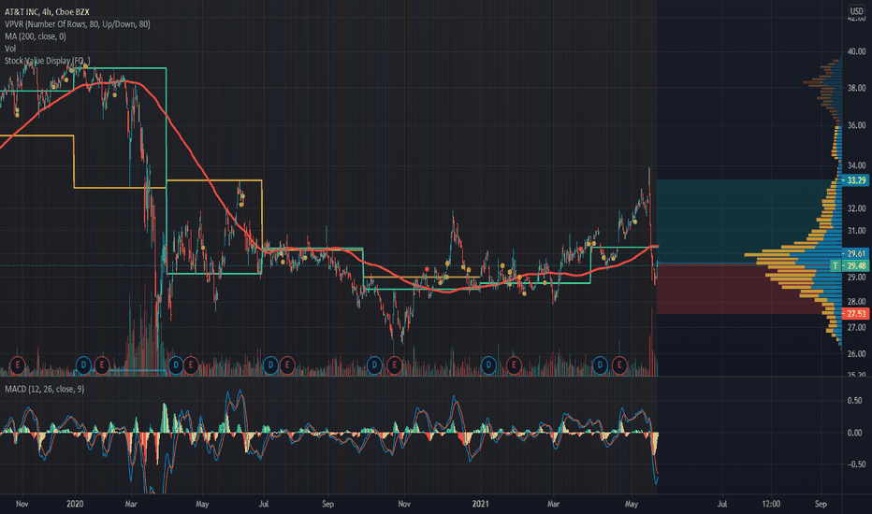Click the October 2020 dividend D marker
872x514 pixels.
pyautogui.click(x=374, y=365)
